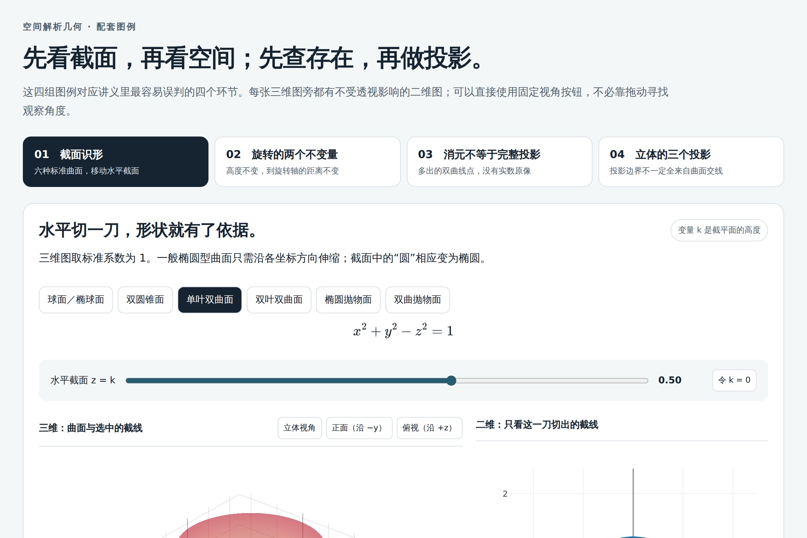
Task: Select the 椭圆抛物面 surface
Action: click(348, 300)
